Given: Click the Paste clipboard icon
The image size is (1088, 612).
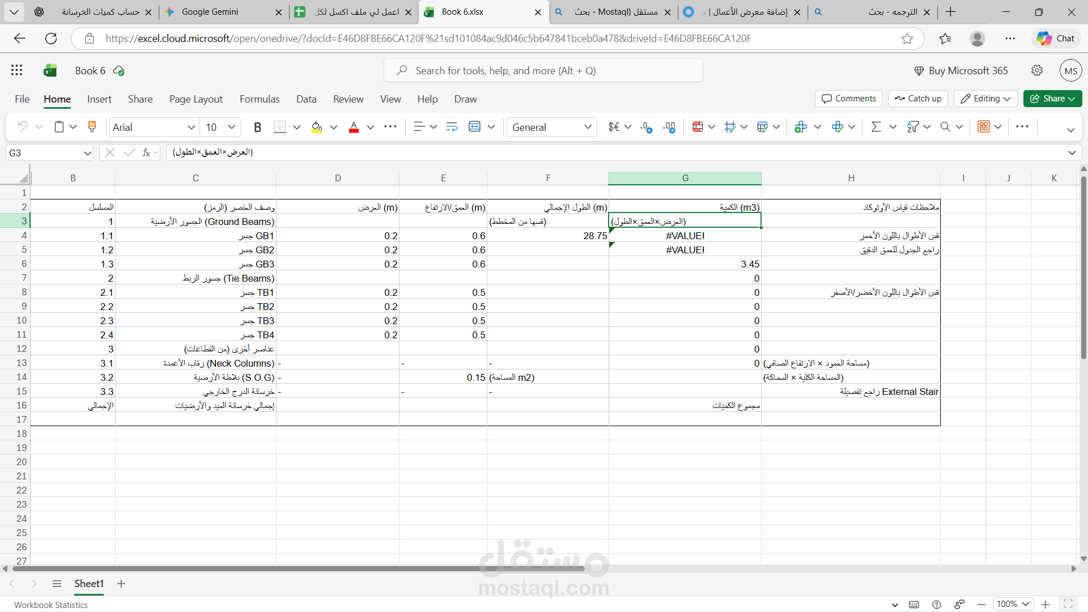Looking at the screenshot, I should [x=59, y=127].
